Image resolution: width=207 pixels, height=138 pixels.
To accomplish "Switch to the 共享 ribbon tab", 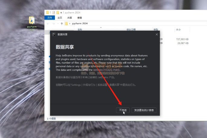I will 70,18.
